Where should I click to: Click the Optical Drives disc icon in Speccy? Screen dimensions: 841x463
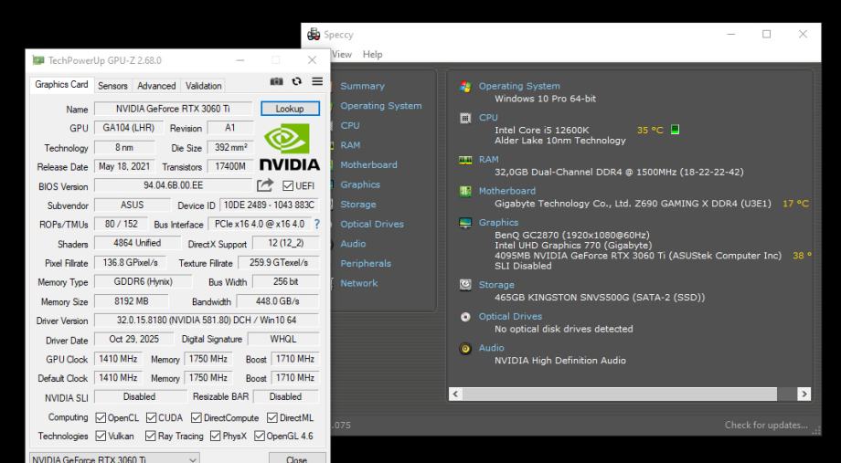465,317
